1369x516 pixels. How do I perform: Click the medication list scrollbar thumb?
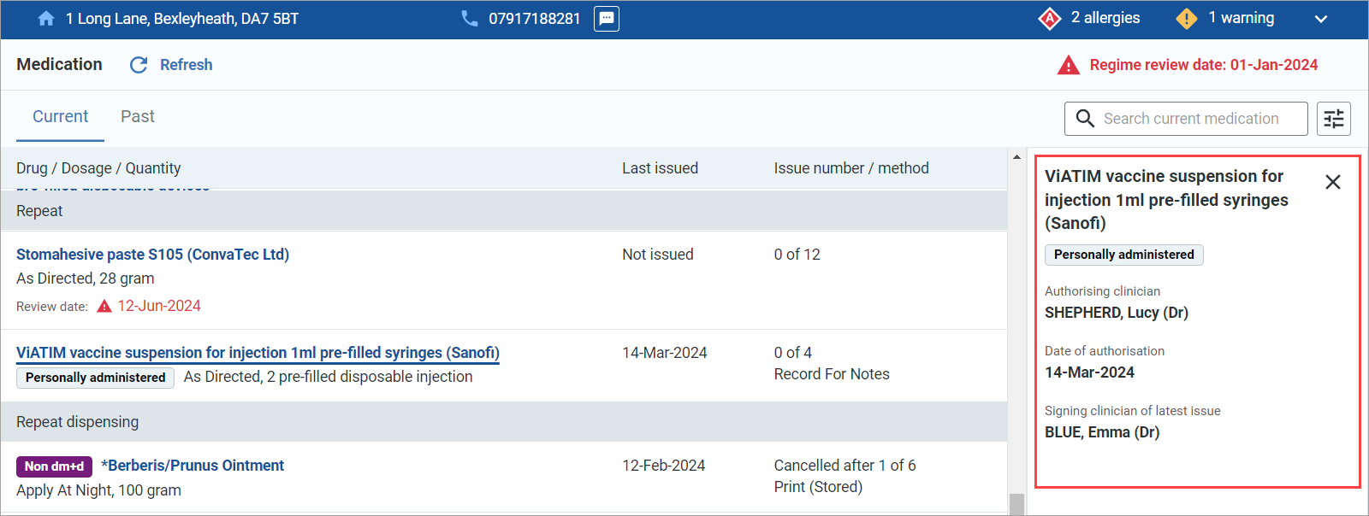[1016, 504]
